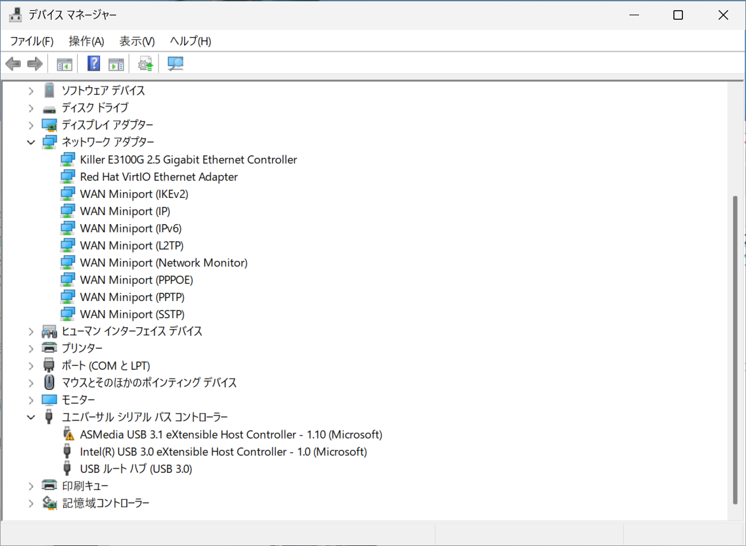Click the Device Manager title bar icon

(x=15, y=15)
